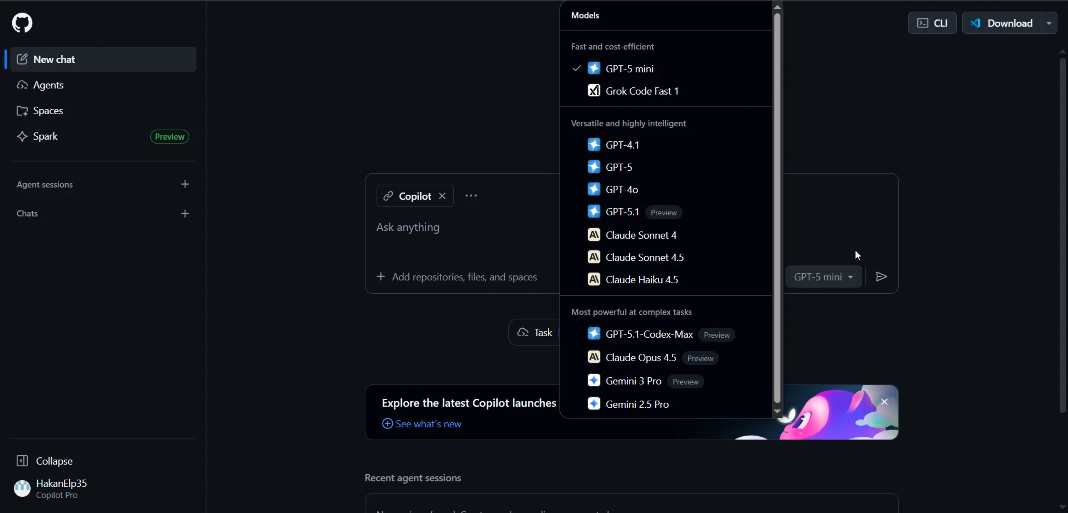The height and width of the screenshot is (513, 1068).
Task: Open the CLI button
Action: 932,23
